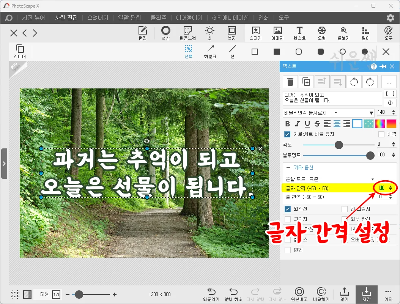Viewport: 400px width, 304px height.
Task: Click the 비교하기 compare button
Action: pyautogui.click(x=321, y=294)
